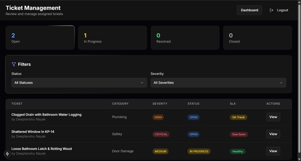This screenshot has width=301, height=161.
Task: Select the Closed stat card
Action: 257,38
